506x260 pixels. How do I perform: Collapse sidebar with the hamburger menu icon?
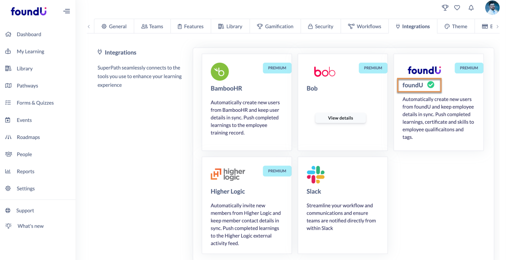tap(67, 11)
